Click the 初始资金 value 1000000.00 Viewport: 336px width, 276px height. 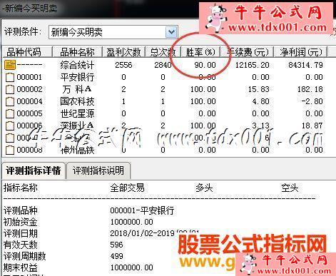click(131, 222)
